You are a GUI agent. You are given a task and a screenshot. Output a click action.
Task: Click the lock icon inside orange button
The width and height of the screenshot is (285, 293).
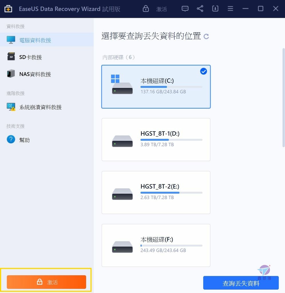(x=39, y=282)
